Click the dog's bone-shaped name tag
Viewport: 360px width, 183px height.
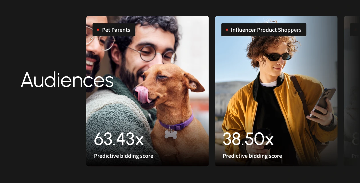[x=171, y=134]
